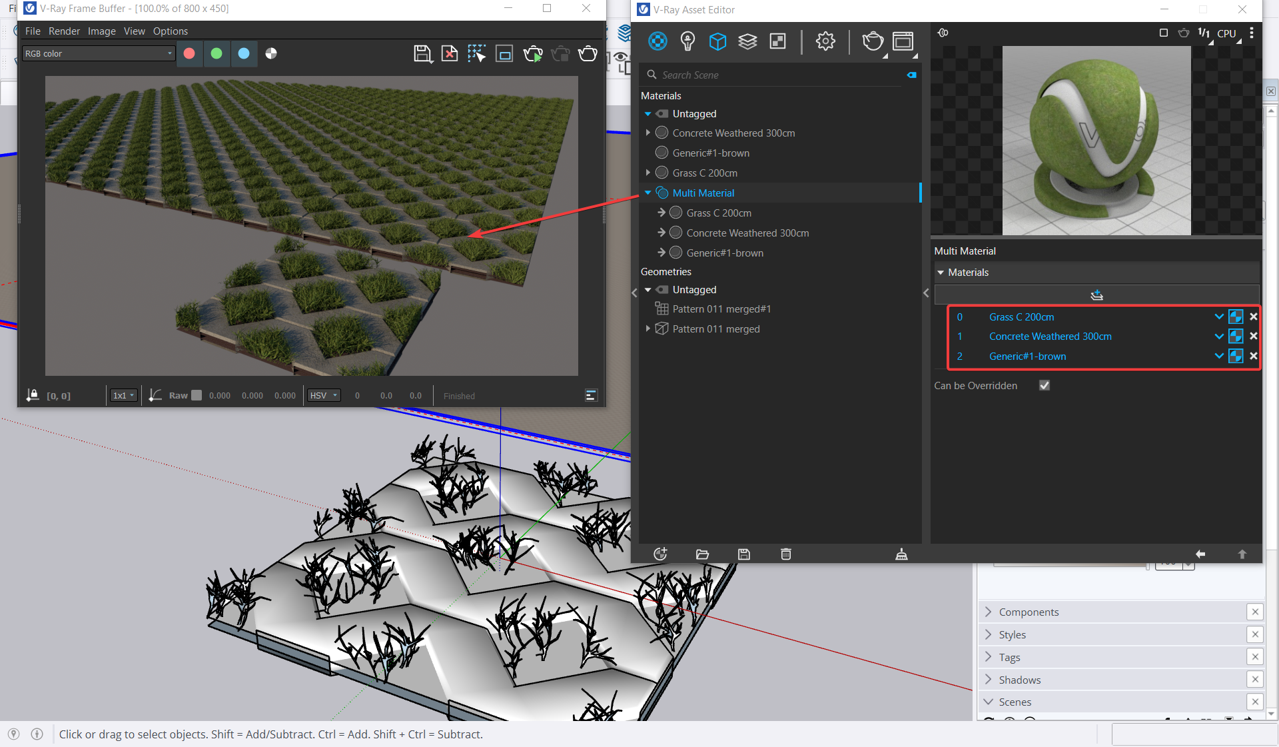Viewport: 1279px width, 747px height.
Task: Click link-to-viewport icon in Frame Buffer
Action: [505, 54]
